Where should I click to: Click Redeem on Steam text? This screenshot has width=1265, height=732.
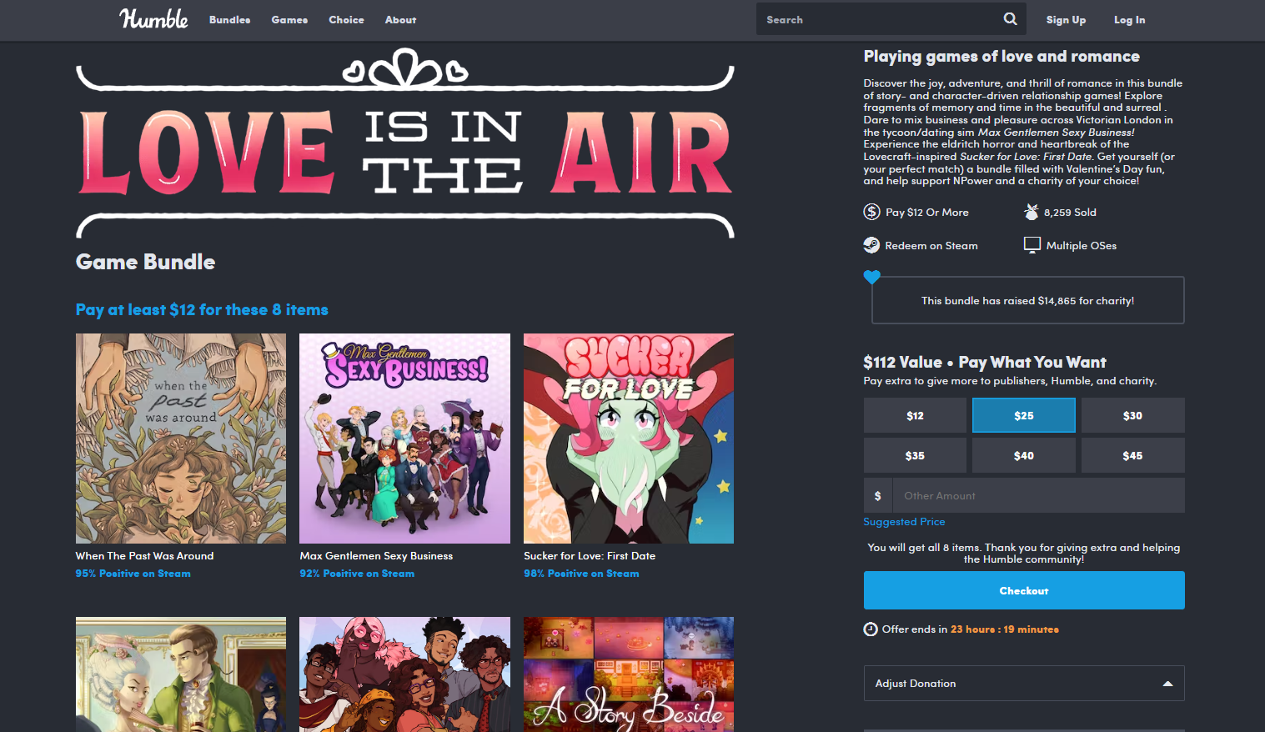point(931,246)
